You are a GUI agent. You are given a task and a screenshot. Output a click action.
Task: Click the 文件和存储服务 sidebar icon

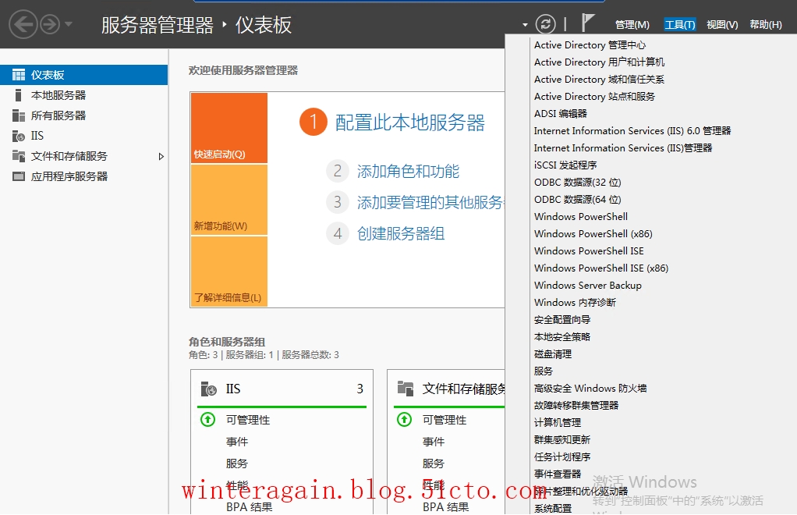[x=19, y=156]
